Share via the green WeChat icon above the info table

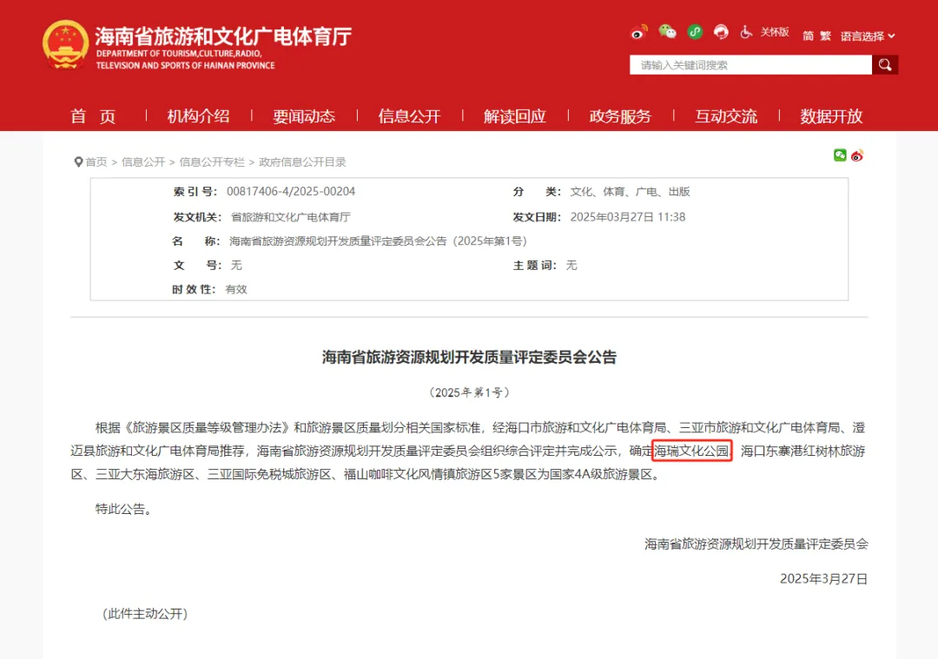click(x=840, y=155)
